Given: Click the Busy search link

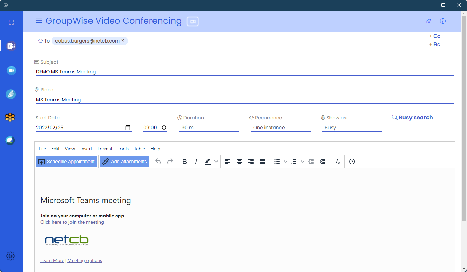Looking at the screenshot, I should click(413, 117).
